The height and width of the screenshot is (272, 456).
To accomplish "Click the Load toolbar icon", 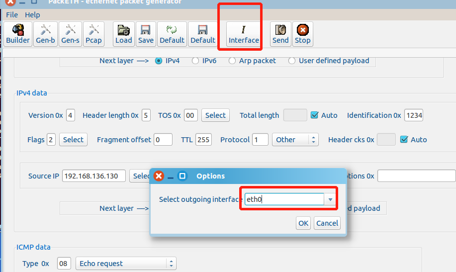I will click(x=124, y=34).
